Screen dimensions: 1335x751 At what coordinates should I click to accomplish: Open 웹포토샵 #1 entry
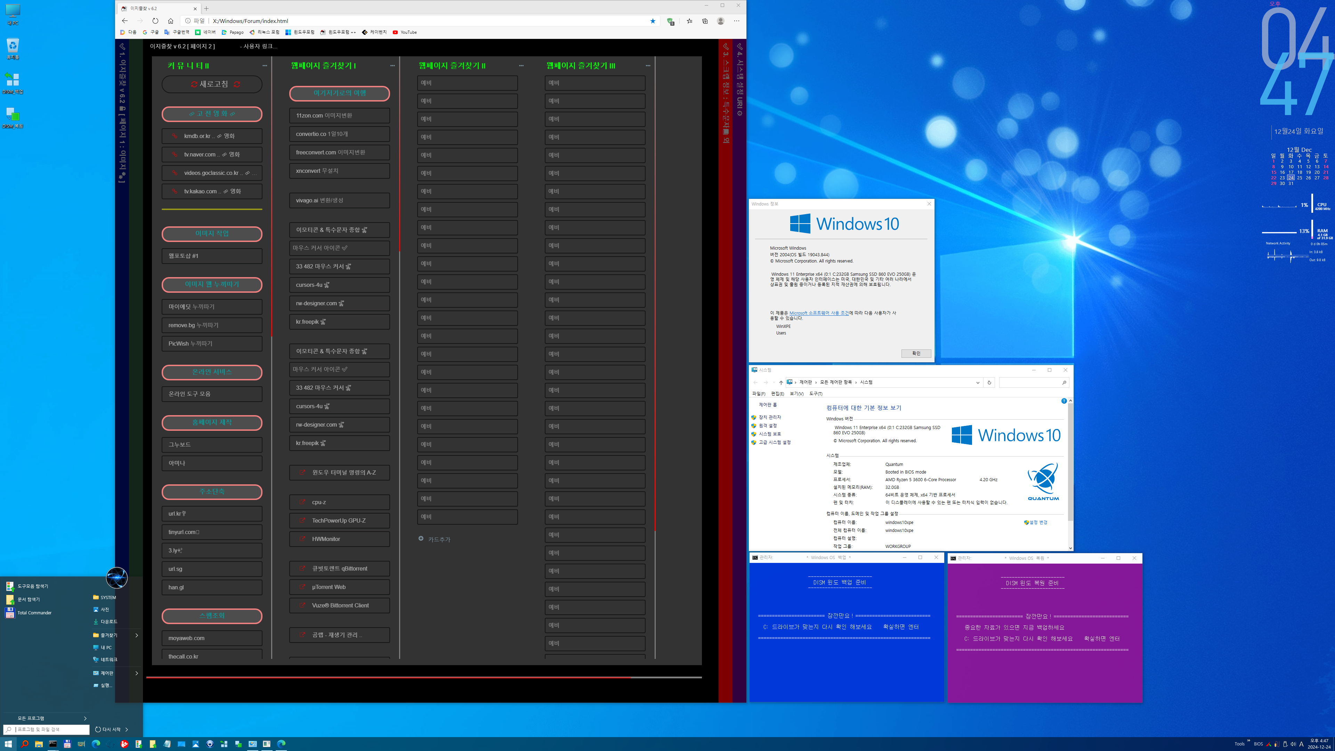click(x=212, y=256)
